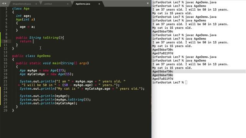Click the "I will be 50 in" line
246x138 pixels.
(x=69, y=85)
